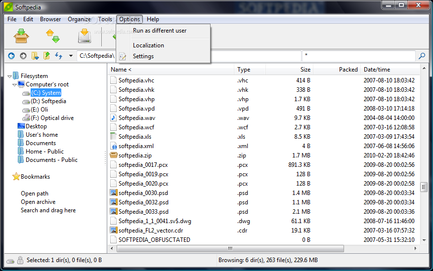Click the softpedia.xml file icon
Image resolution: width=433 pixels, height=271 pixels.
[x=114, y=146]
